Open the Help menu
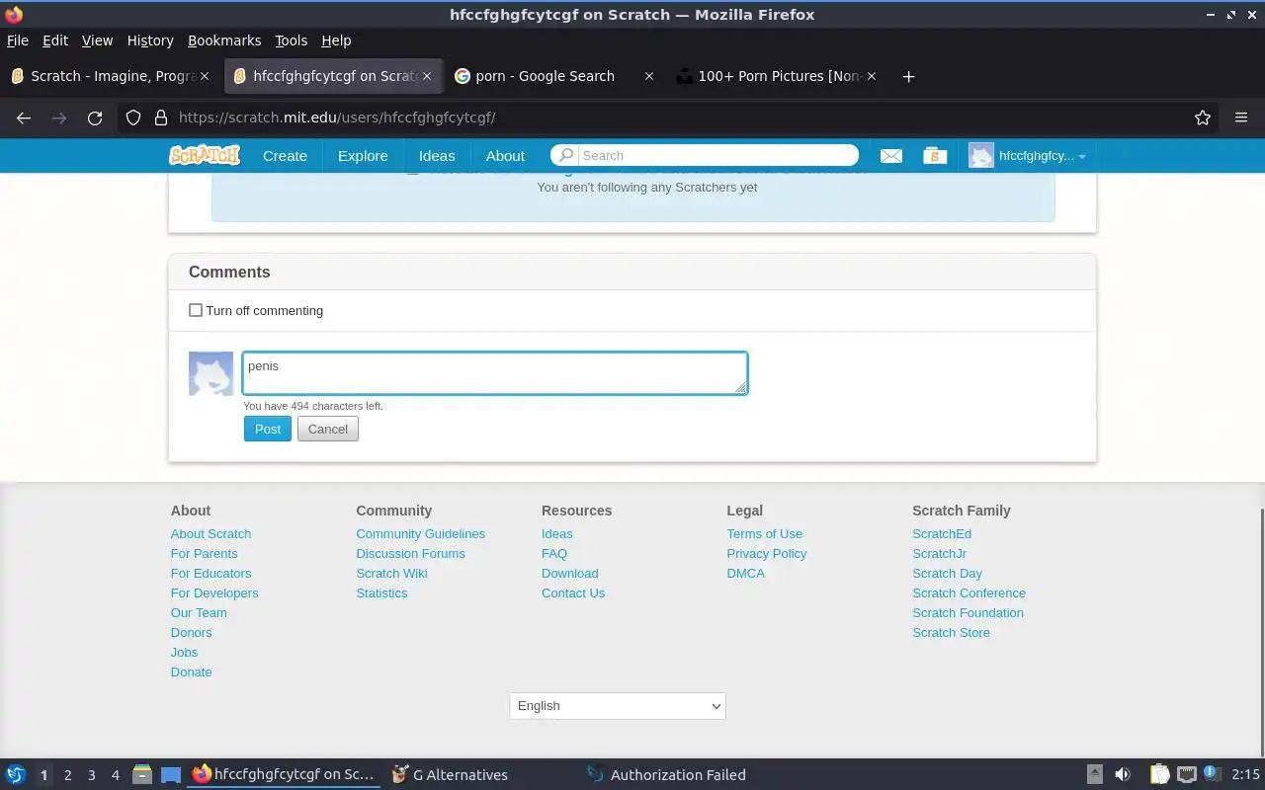Viewport: 1265px width, 790px height. point(336,40)
